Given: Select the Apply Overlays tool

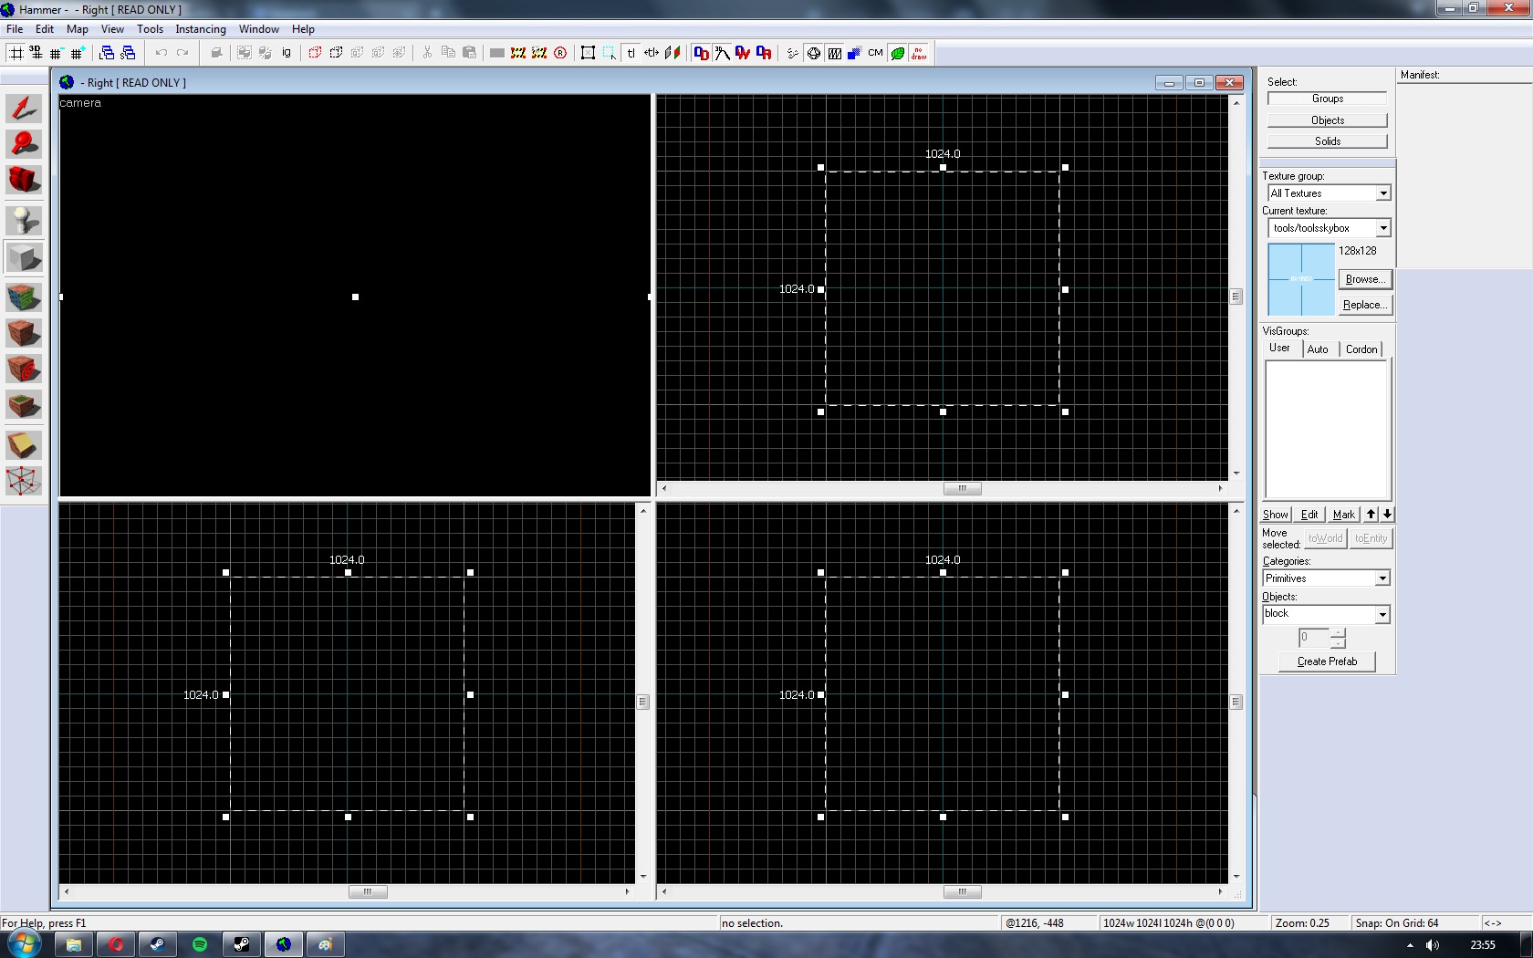Looking at the screenshot, I should pyautogui.click(x=24, y=404).
